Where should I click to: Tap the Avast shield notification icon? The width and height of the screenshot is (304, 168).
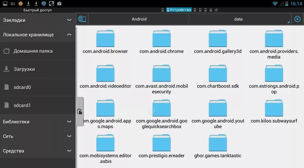click(44, 3)
